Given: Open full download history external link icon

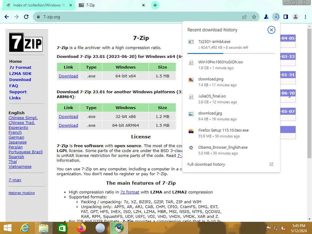Looking at the screenshot, I should [x=271, y=164].
